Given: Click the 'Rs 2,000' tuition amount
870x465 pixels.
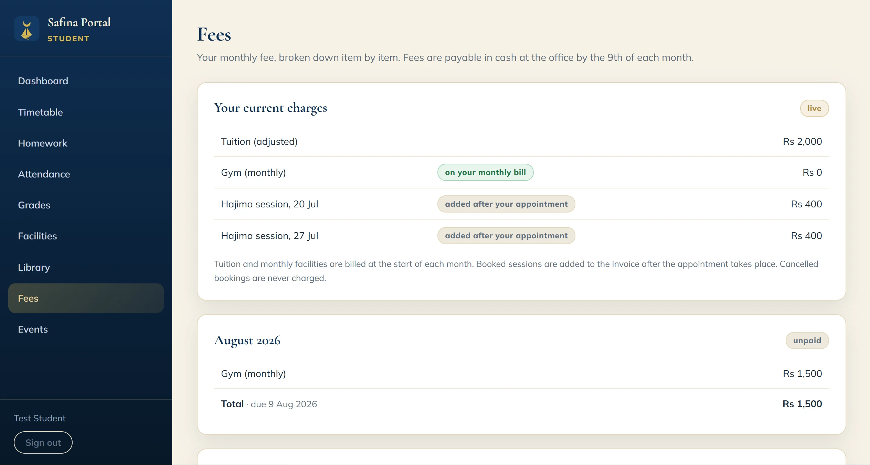Looking at the screenshot, I should point(802,141).
